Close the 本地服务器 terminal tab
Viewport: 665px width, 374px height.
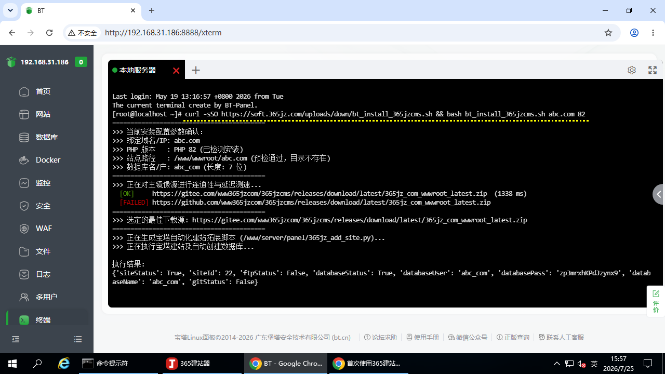(176, 71)
